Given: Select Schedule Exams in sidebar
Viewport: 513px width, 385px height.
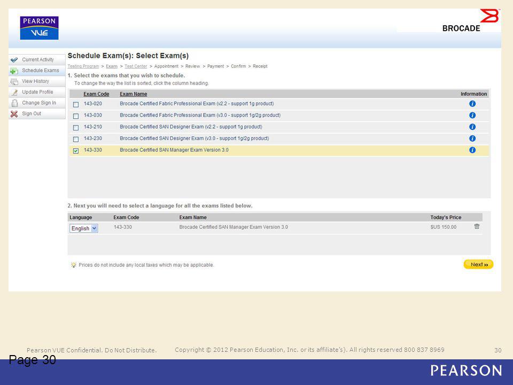Looking at the screenshot, I should pos(37,71).
